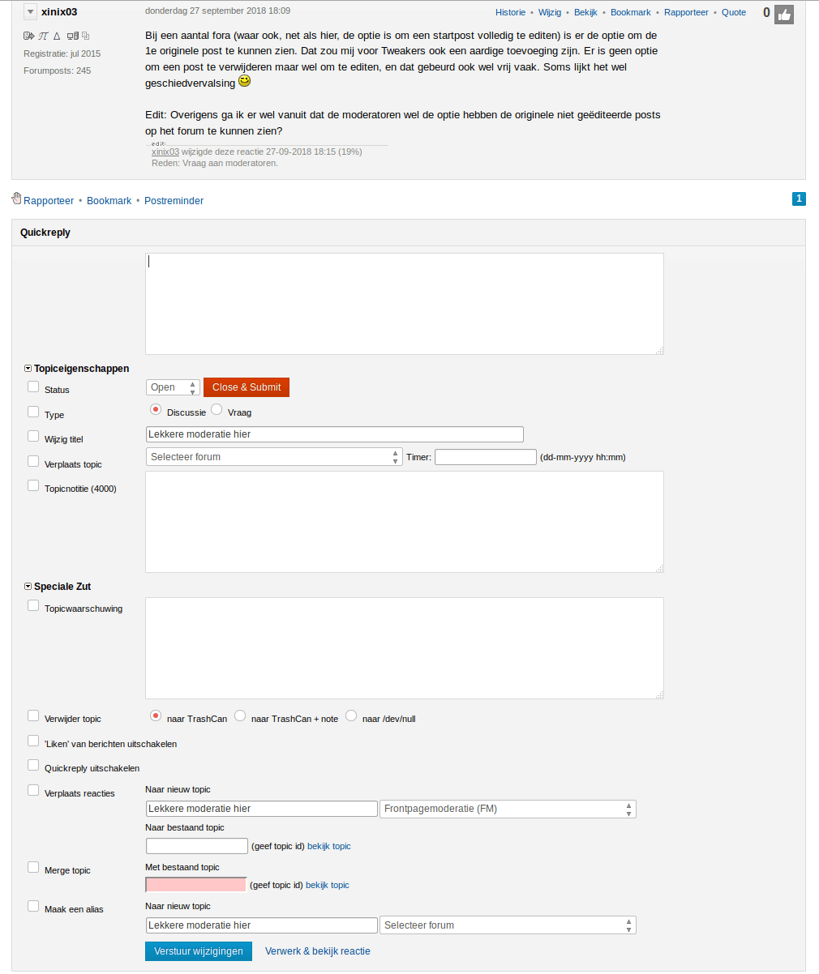Click the triangle icon under xinix03
The height and width of the screenshot is (974, 819).
[x=57, y=36]
